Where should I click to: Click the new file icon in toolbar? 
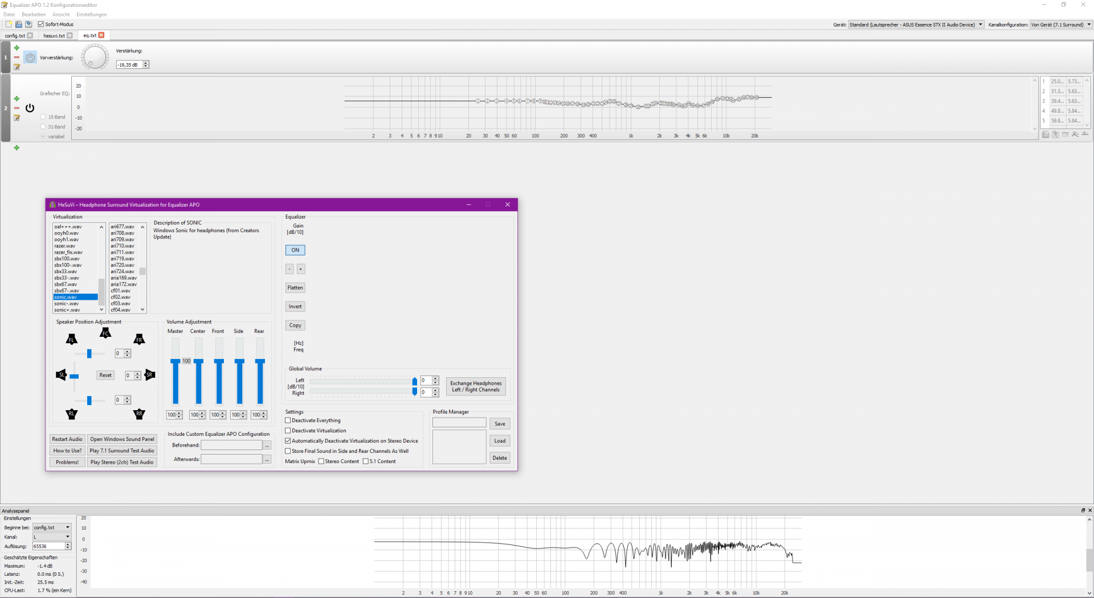tap(9, 24)
